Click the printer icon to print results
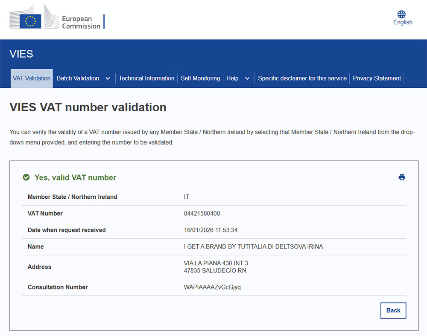This screenshot has width=427, height=336. tap(402, 177)
